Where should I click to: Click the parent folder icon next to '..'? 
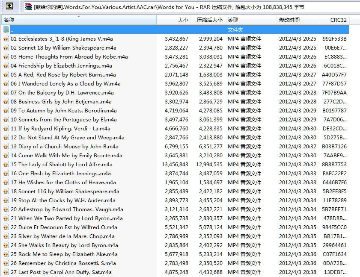(6, 29)
